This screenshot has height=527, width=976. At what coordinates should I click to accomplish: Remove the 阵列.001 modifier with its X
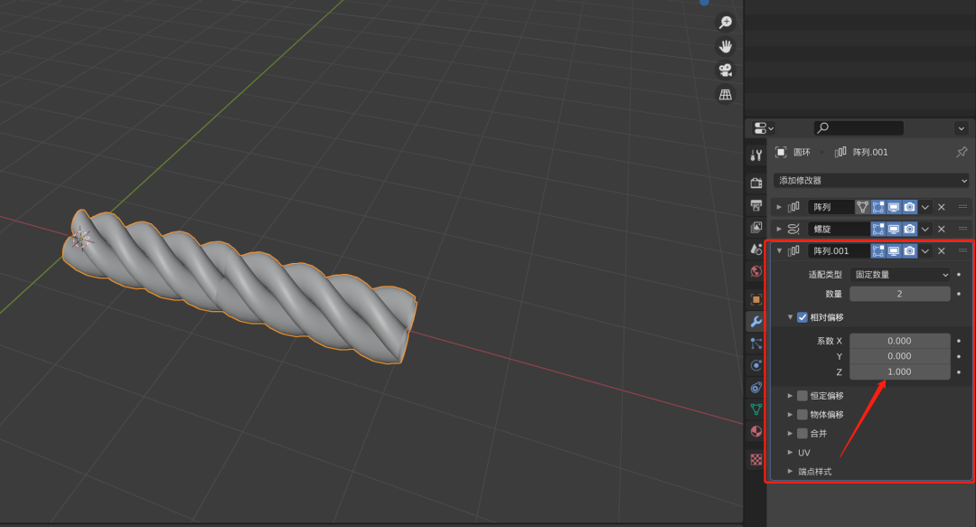tap(941, 250)
